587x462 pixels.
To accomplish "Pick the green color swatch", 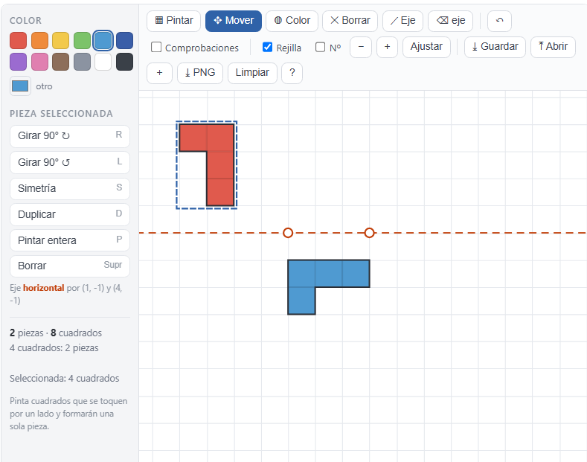I will (82, 41).
